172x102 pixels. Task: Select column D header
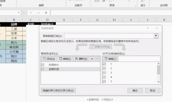pyautogui.click(x=47, y=20)
